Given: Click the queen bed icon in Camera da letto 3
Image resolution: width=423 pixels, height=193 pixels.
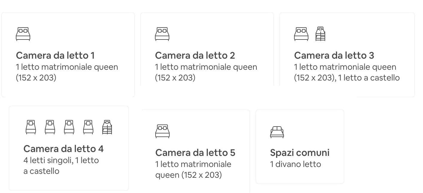Looking at the screenshot, I should (x=301, y=34).
